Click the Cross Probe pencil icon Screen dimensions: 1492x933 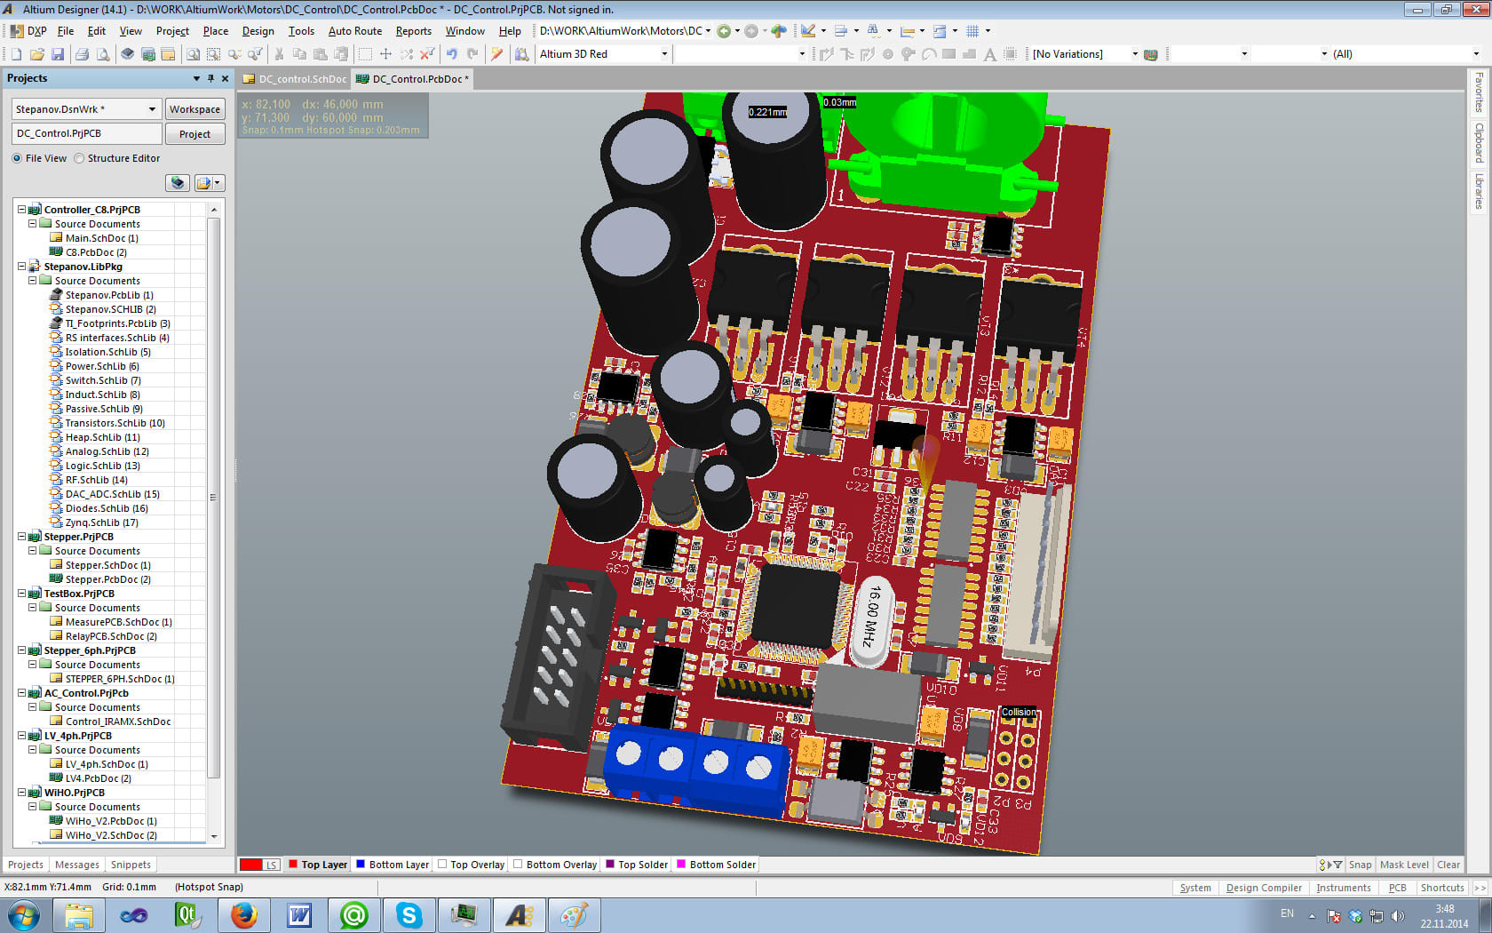(x=496, y=54)
